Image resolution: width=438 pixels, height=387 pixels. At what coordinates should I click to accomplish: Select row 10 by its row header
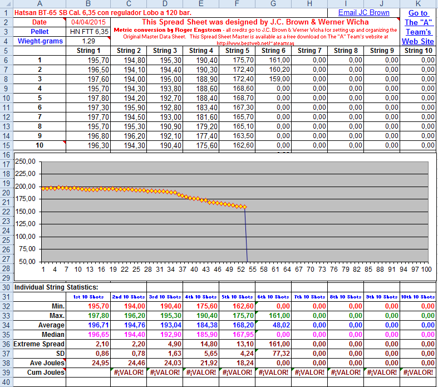pos(6,97)
